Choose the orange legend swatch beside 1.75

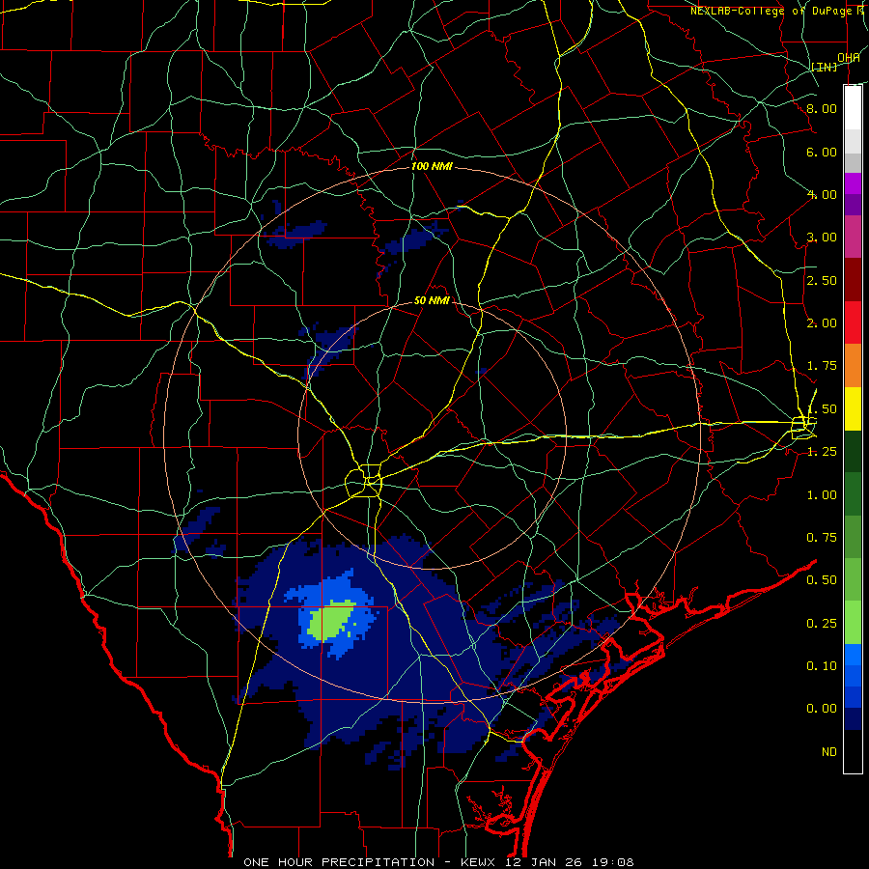pos(853,365)
